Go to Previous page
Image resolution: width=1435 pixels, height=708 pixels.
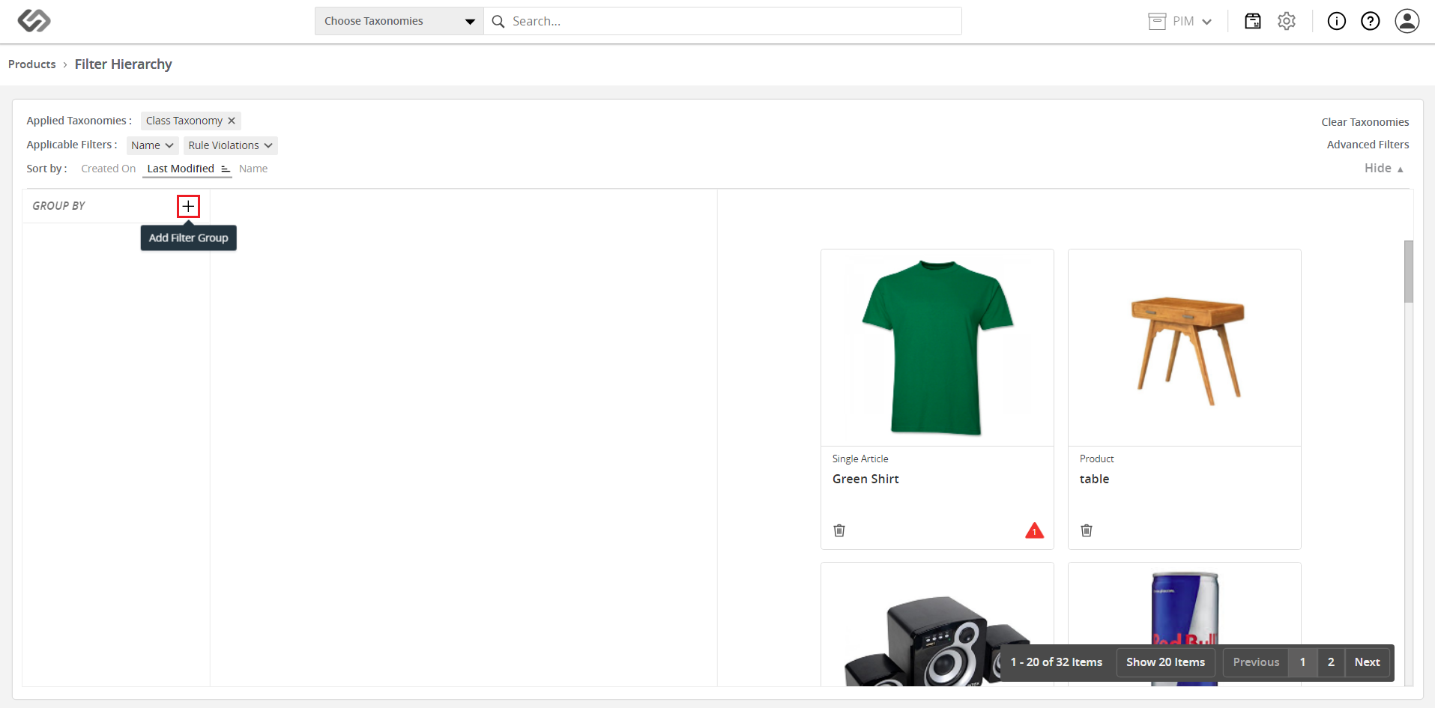tap(1257, 662)
